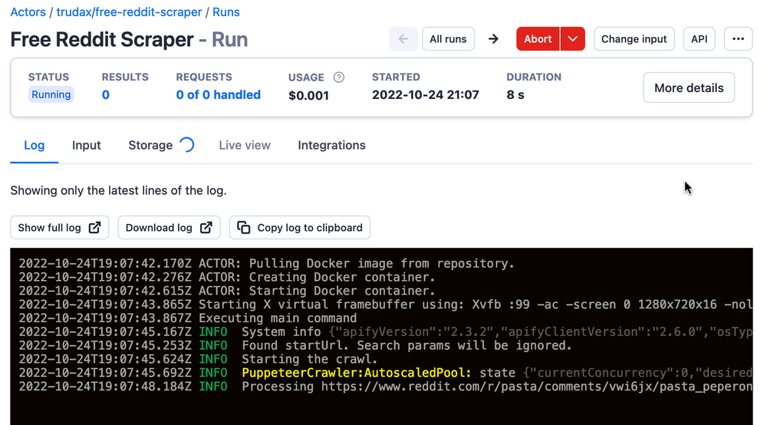The width and height of the screenshot is (767, 425).
Task: Open the Runs breadcrumb link
Action: 226,12
